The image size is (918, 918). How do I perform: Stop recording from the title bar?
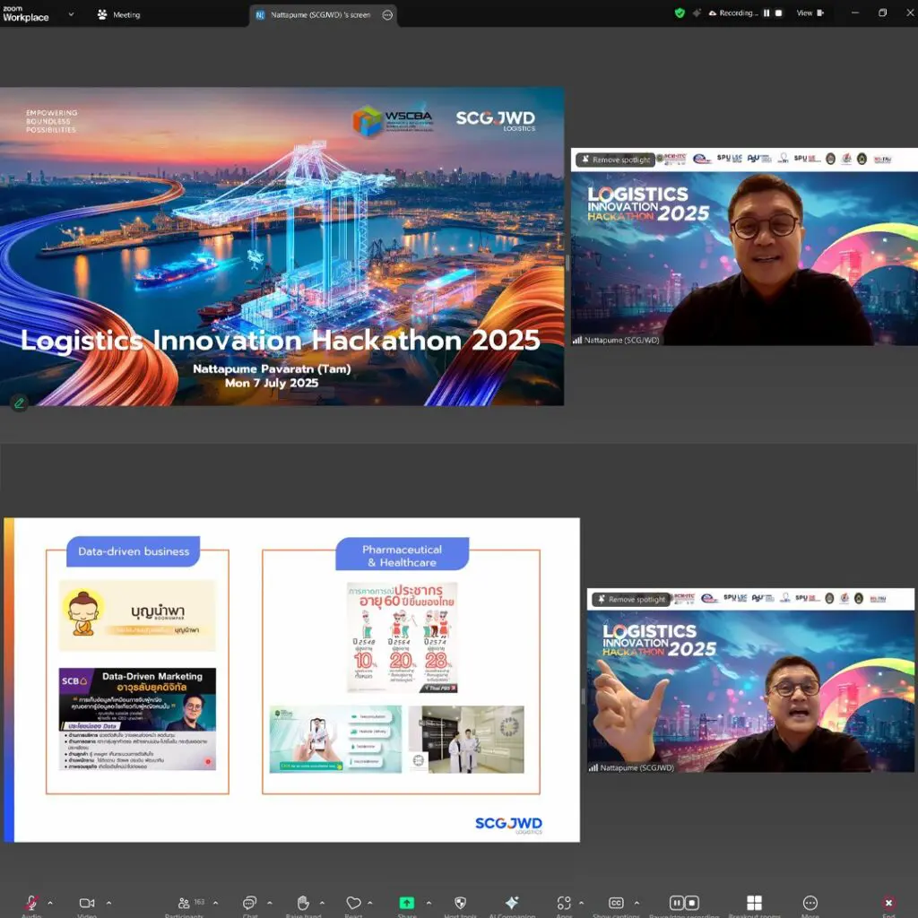[x=779, y=13]
